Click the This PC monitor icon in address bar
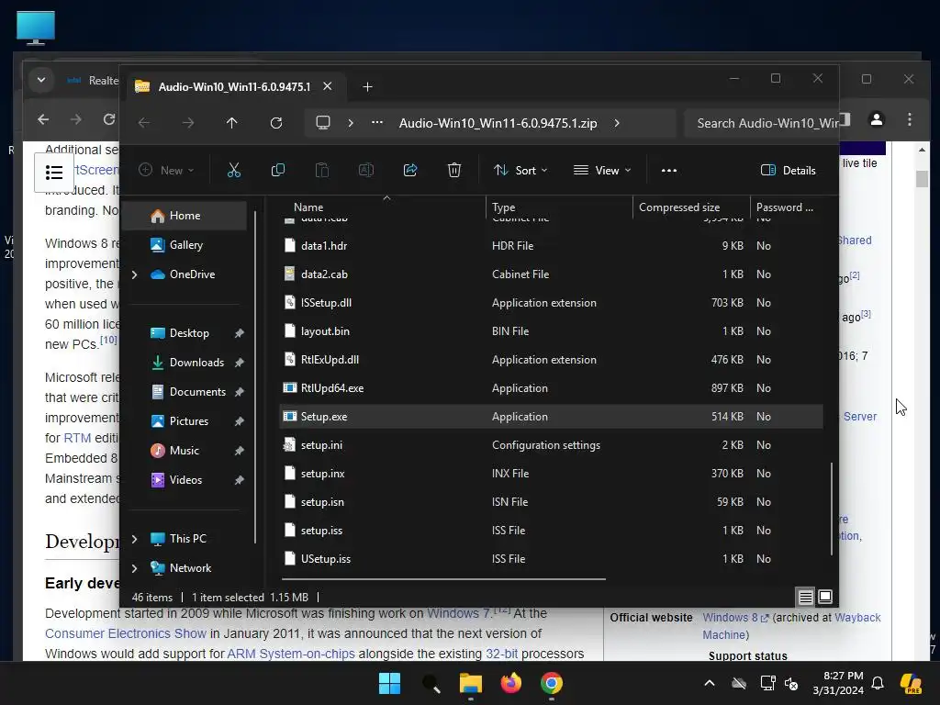This screenshot has width=940, height=705. tap(323, 123)
